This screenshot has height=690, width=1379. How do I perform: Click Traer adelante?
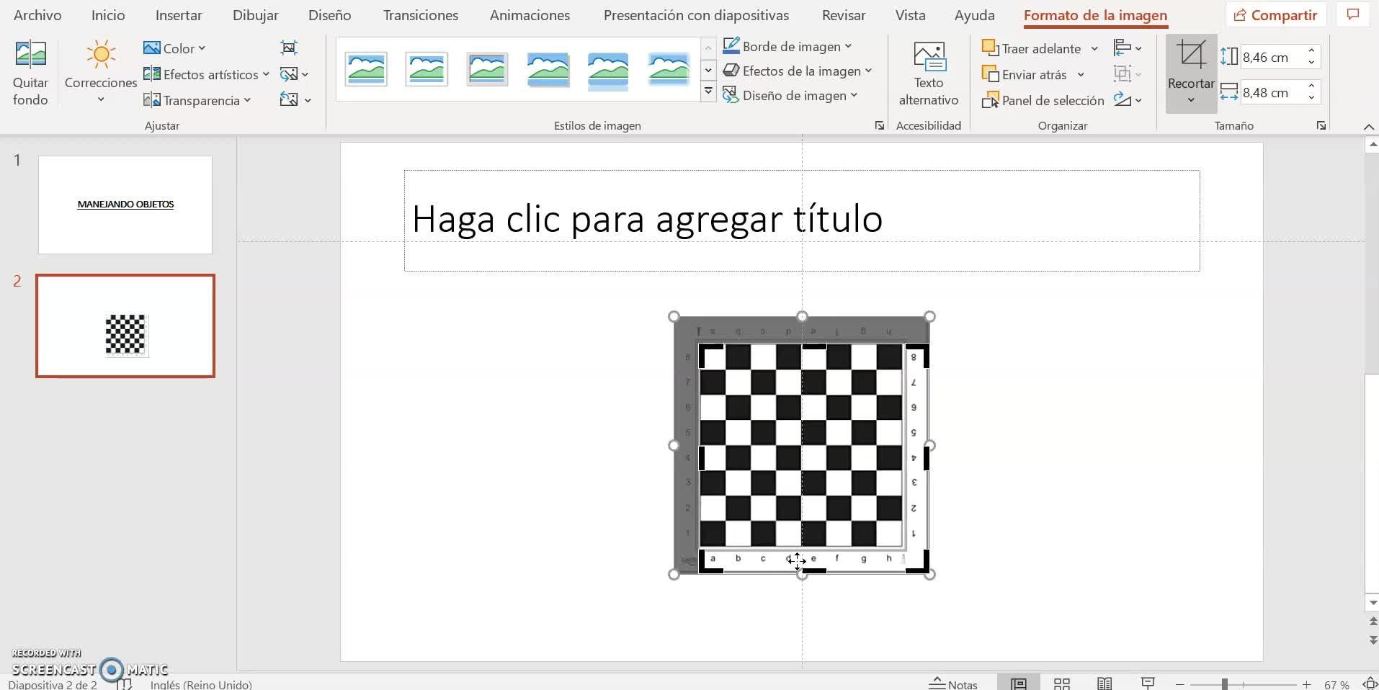click(1031, 48)
